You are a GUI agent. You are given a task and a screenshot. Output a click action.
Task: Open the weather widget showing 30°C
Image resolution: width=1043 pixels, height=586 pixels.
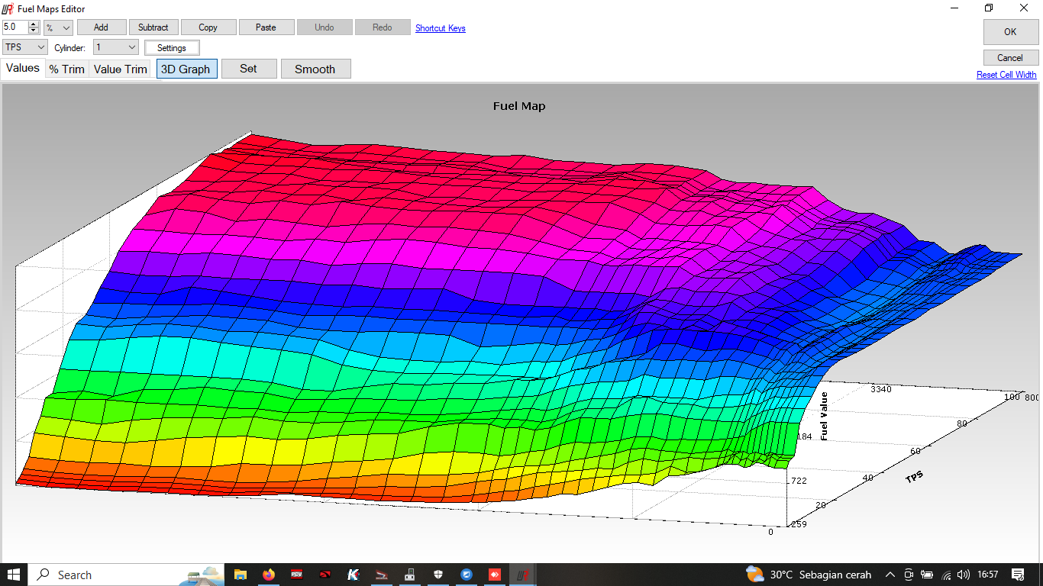coord(809,575)
